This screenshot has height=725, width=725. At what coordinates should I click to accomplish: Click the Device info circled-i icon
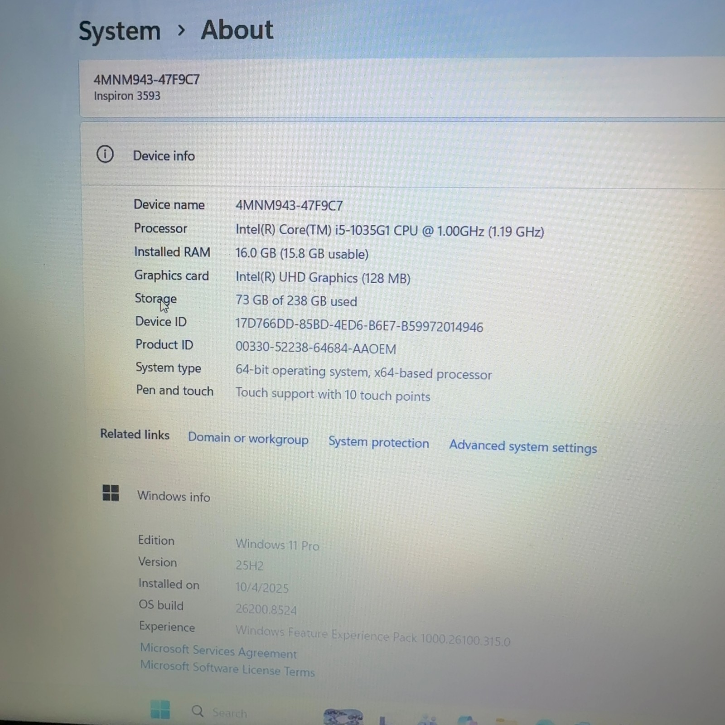tap(105, 155)
